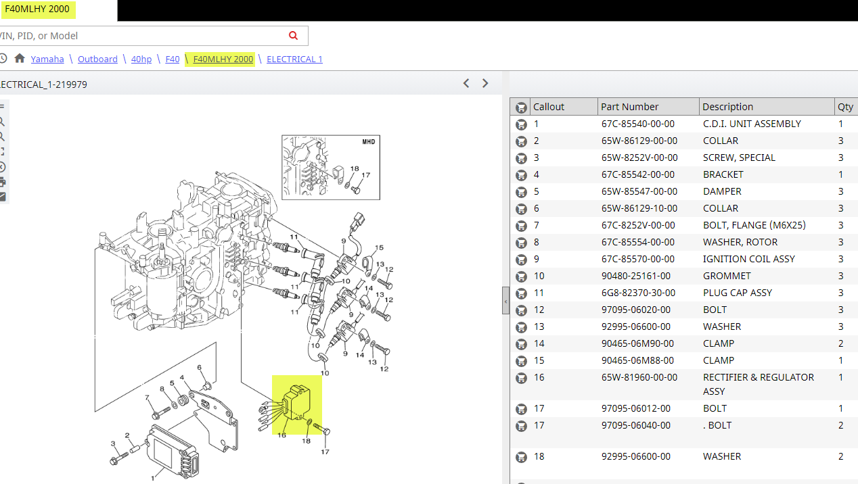Click highlighted rectifier part 16 in diagram

point(296,404)
